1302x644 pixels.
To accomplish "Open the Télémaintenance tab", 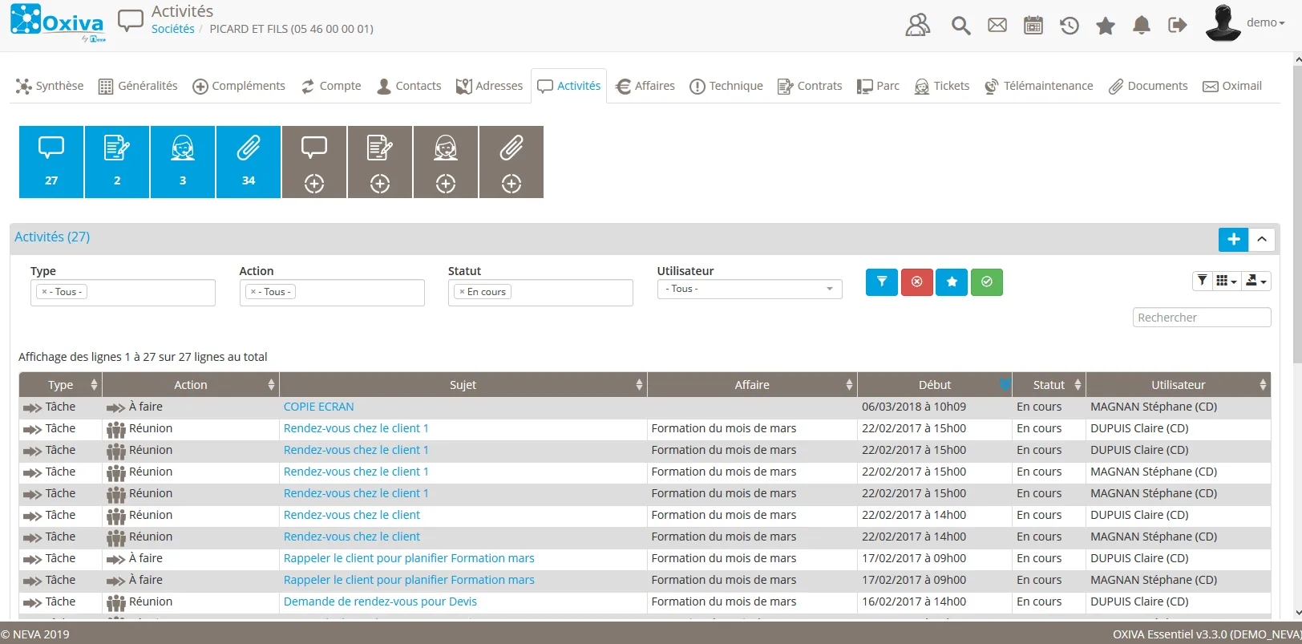I will tap(1039, 86).
